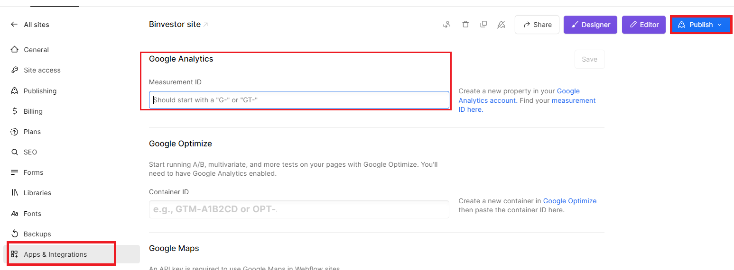Click the greyed-out Save button

tap(590, 59)
